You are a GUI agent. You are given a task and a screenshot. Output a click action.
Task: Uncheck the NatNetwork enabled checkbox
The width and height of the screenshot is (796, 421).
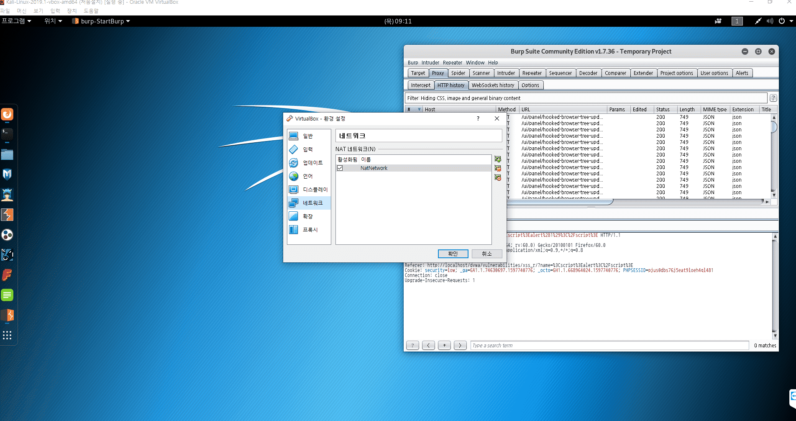340,168
